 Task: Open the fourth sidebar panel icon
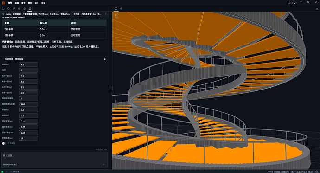click(19, 8)
